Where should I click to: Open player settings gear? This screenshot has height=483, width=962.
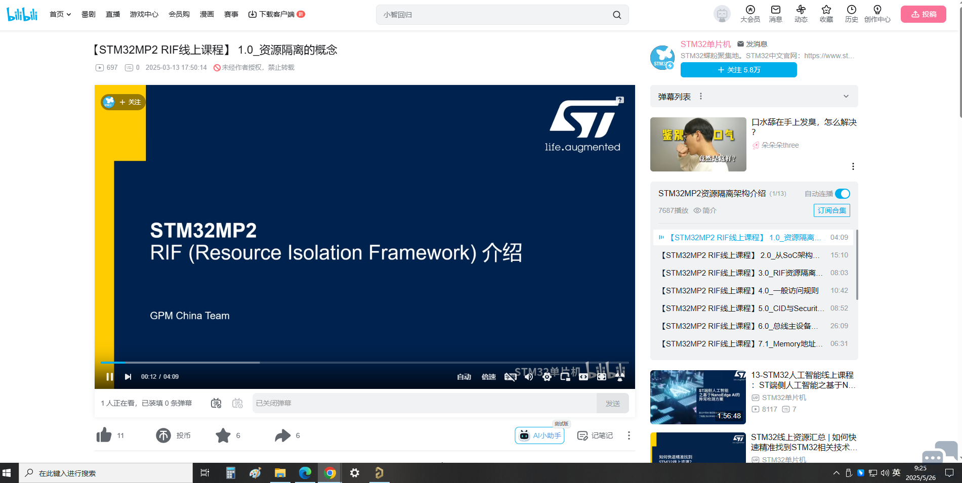[547, 377]
